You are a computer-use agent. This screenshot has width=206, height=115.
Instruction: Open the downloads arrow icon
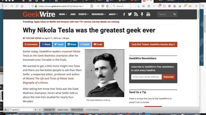point(138,6)
